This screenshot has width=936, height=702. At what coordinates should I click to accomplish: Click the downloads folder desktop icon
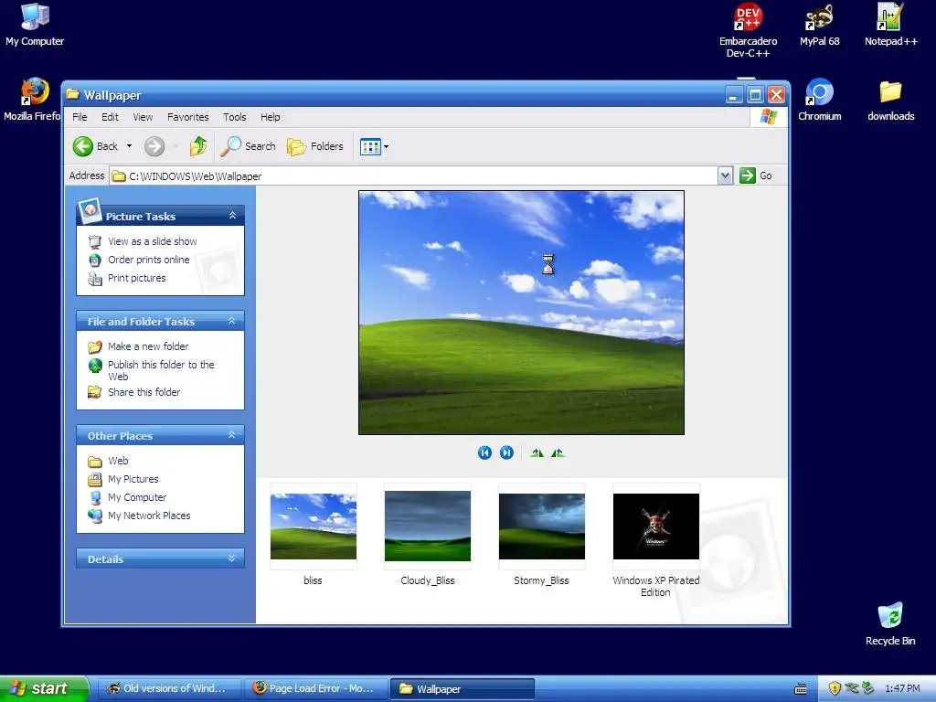point(890,100)
